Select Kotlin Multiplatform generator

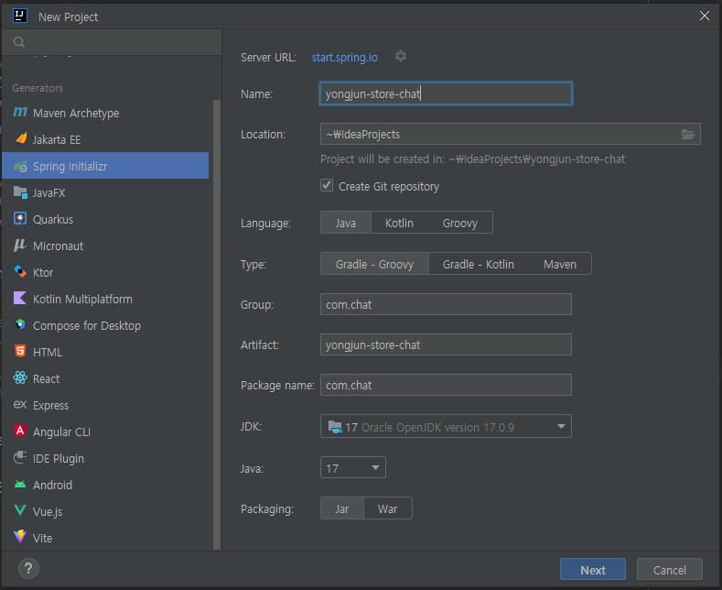pyautogui.click(x=105, y=300)
